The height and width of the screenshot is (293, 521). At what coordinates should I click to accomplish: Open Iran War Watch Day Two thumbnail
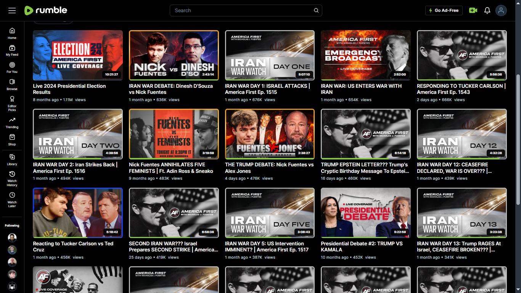point(78,134)
